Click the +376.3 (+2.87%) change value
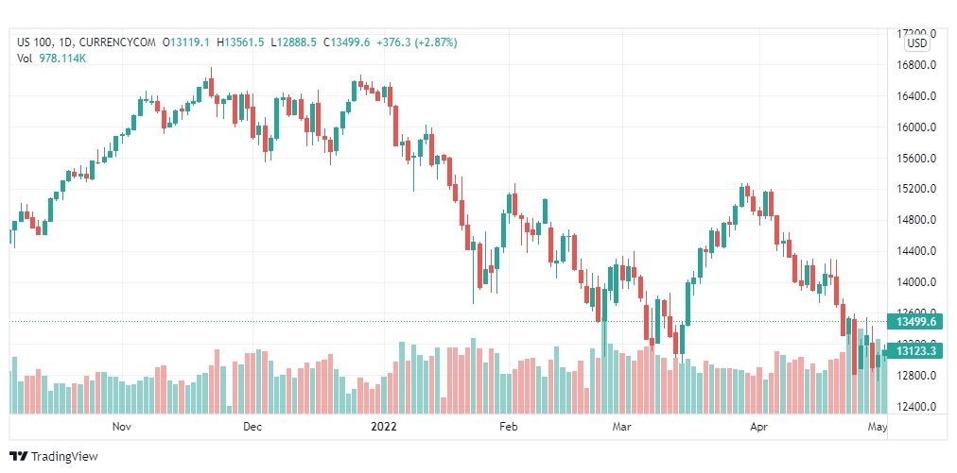 point(417,42)
